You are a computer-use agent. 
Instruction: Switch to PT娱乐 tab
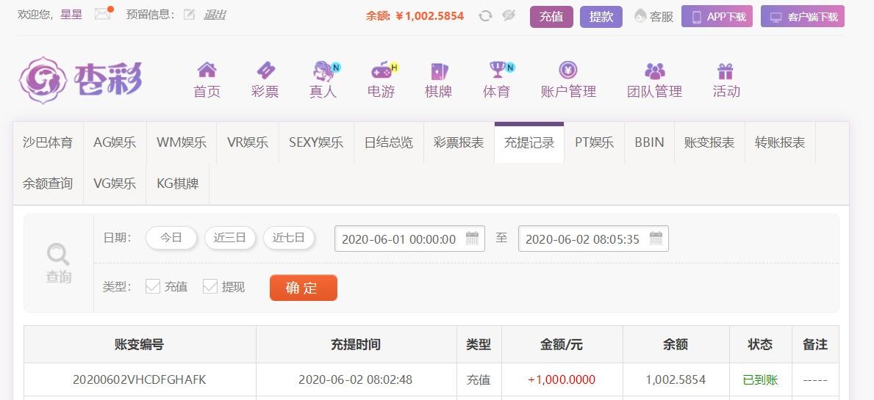coord(595,142)
